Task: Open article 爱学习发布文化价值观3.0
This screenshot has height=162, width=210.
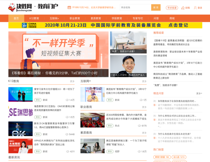Action: 54,91
